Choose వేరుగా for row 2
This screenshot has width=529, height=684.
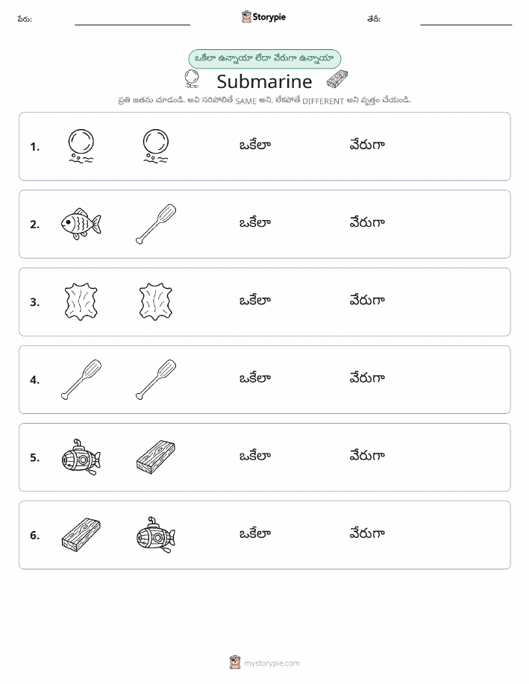[x=367, y=222]
